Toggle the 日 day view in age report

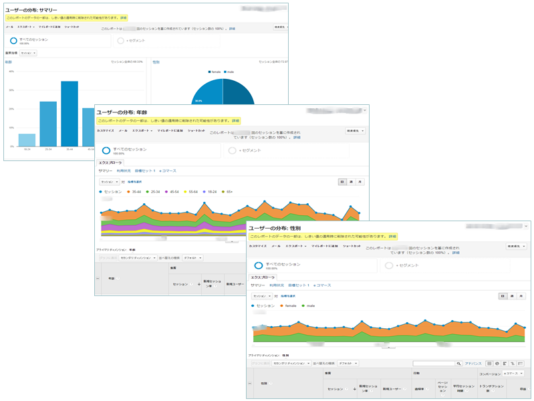[x=342, y=181]
